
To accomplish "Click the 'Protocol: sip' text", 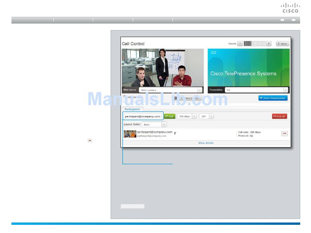I will (246, 136).
